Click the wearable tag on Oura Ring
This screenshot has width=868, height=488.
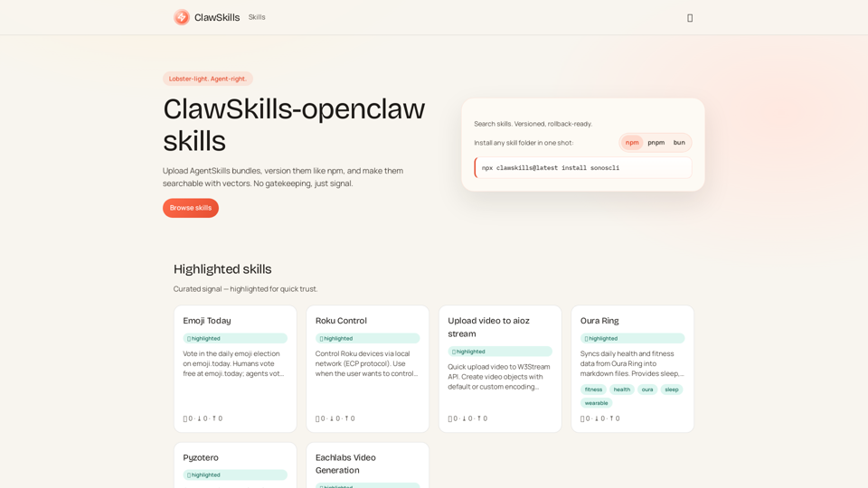(x=596, y=403)
